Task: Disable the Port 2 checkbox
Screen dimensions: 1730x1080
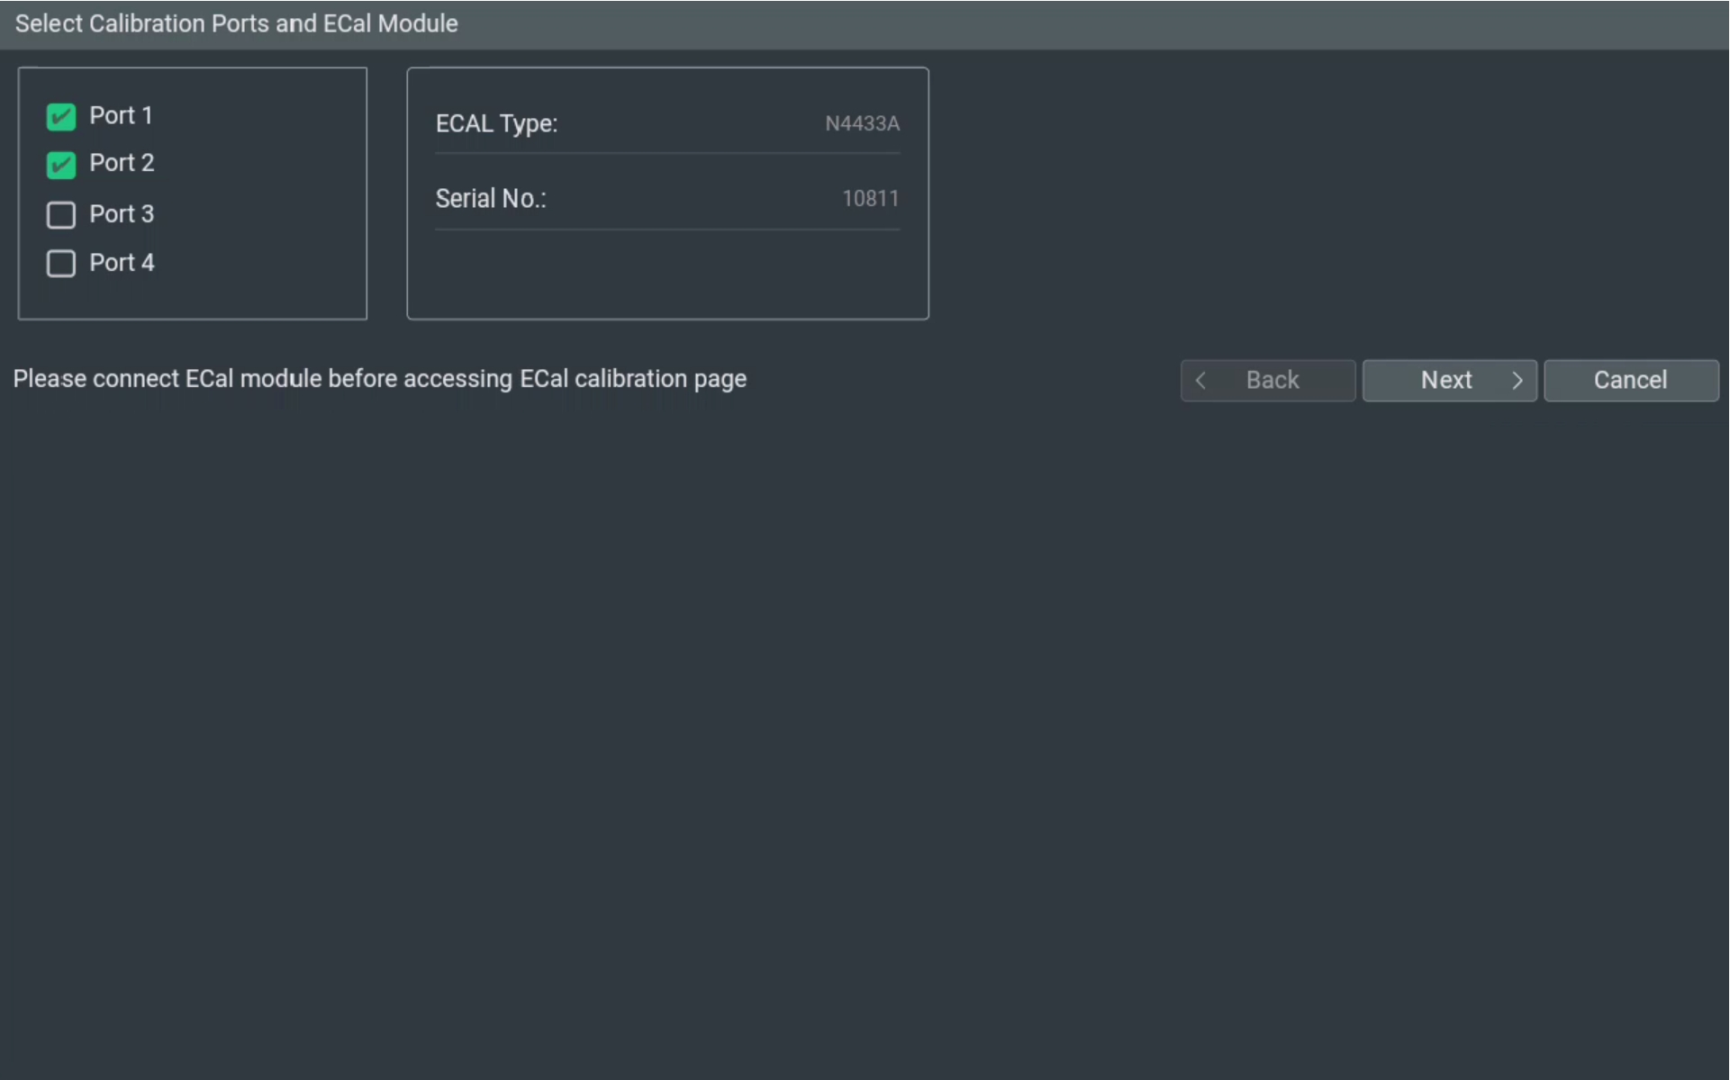Action: point(60,165)
